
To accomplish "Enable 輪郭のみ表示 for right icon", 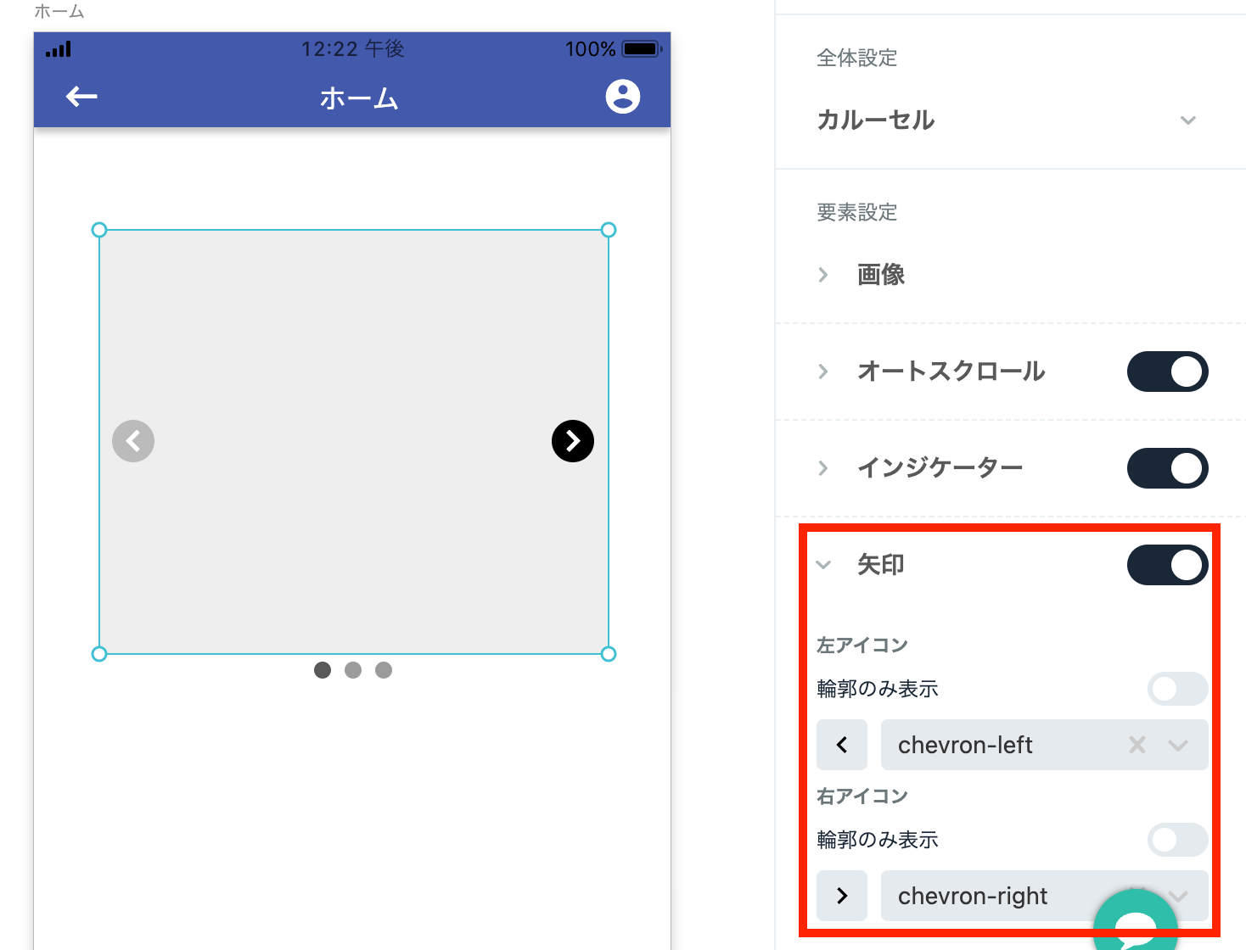I will [1177, 840].
